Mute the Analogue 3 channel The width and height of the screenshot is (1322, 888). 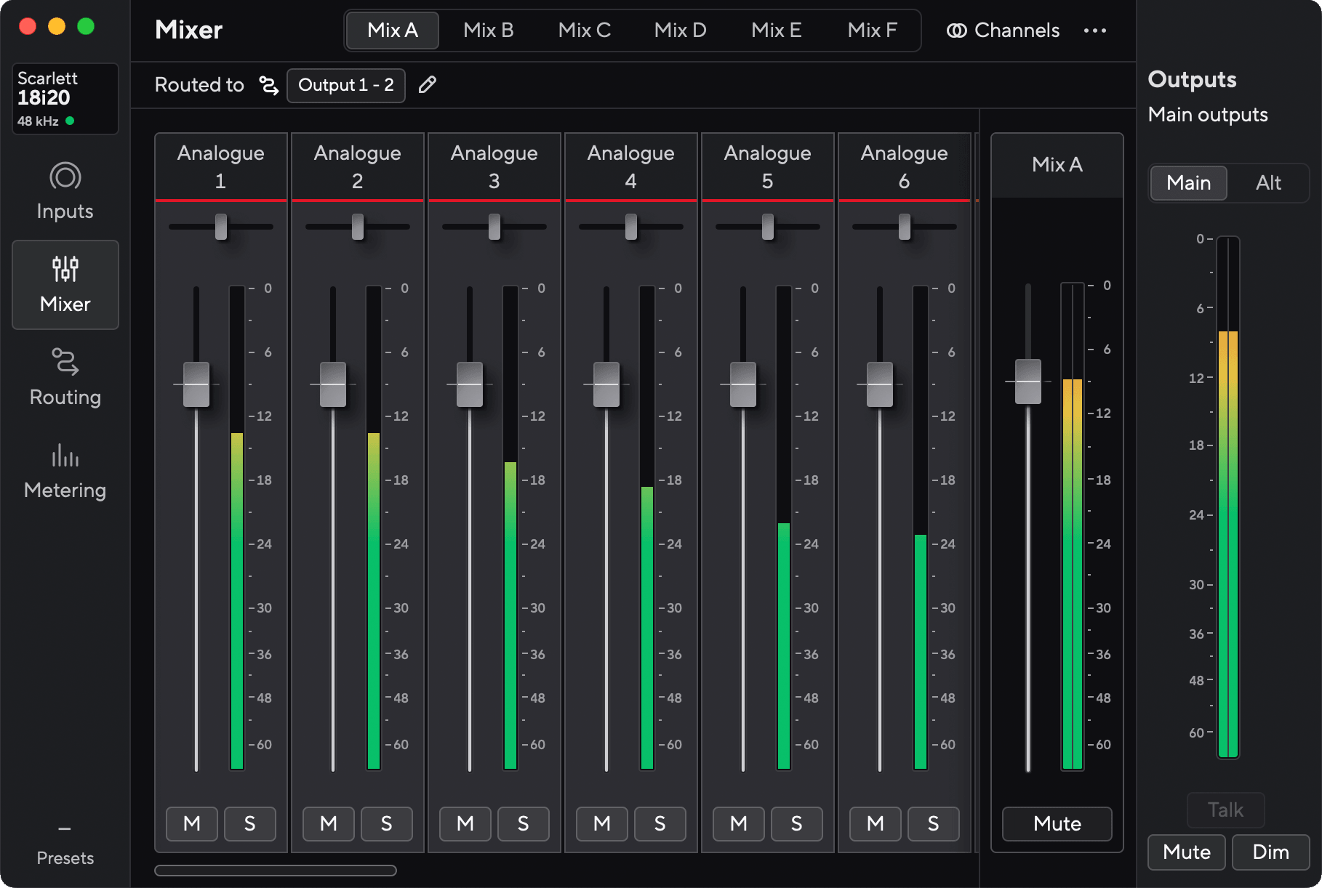pos(465,823)
